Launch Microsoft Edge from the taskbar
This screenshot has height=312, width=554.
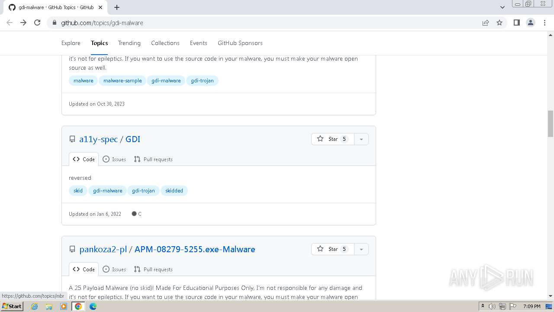93,306
